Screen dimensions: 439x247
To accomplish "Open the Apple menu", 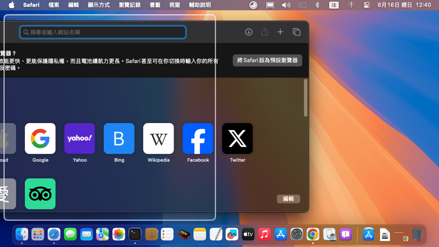I will tap(12, 5).
